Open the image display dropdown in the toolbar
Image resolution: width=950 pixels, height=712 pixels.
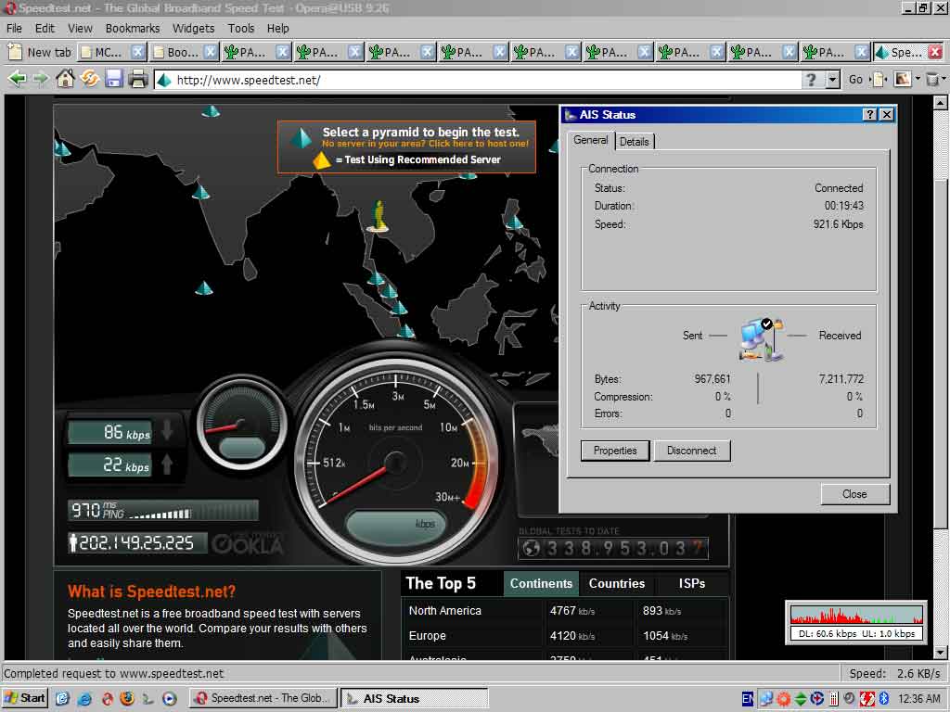click(x=918, y=80)
